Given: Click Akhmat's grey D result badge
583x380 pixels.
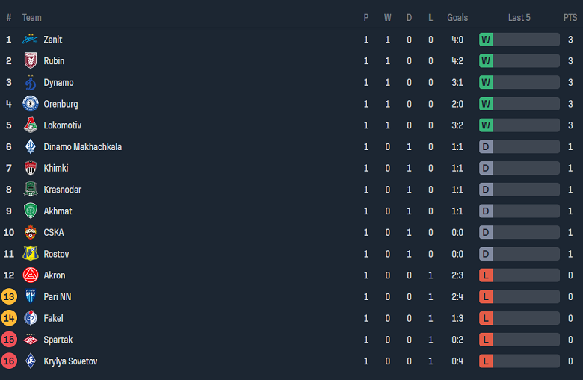Looking at the screenshot, I should (486, 211).
